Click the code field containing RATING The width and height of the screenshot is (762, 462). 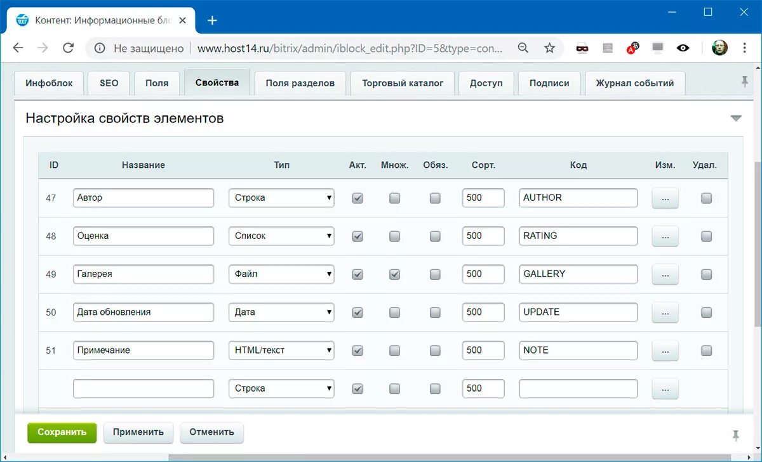click(x=578, y=236)
